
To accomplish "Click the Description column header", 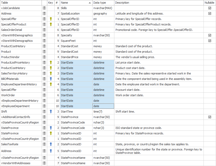I will (x=159, y=3).
